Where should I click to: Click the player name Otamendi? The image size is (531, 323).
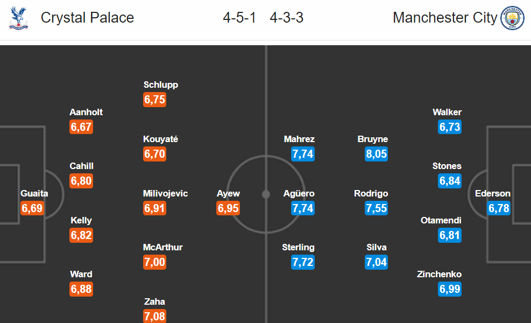tap(441, 220)
